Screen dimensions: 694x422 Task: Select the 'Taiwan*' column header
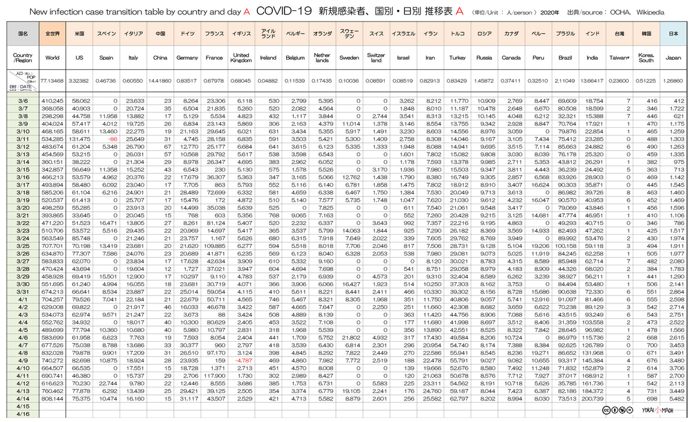pos(619,58)
